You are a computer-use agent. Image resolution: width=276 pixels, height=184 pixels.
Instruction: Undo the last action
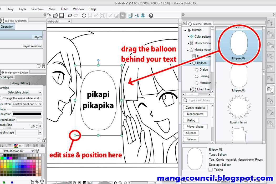point(70,16)
